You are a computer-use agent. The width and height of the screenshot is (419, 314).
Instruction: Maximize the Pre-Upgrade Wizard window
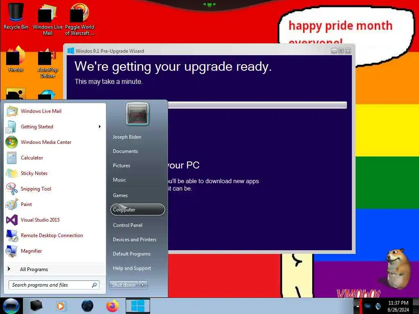point(341,51)
